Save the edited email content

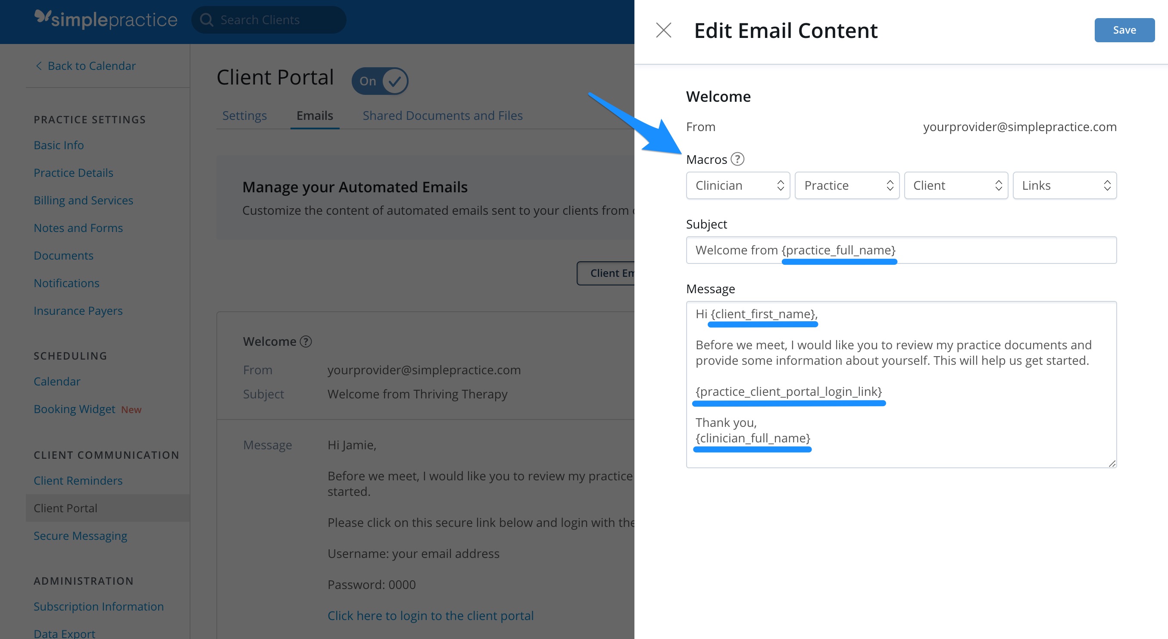(1124, 30)
